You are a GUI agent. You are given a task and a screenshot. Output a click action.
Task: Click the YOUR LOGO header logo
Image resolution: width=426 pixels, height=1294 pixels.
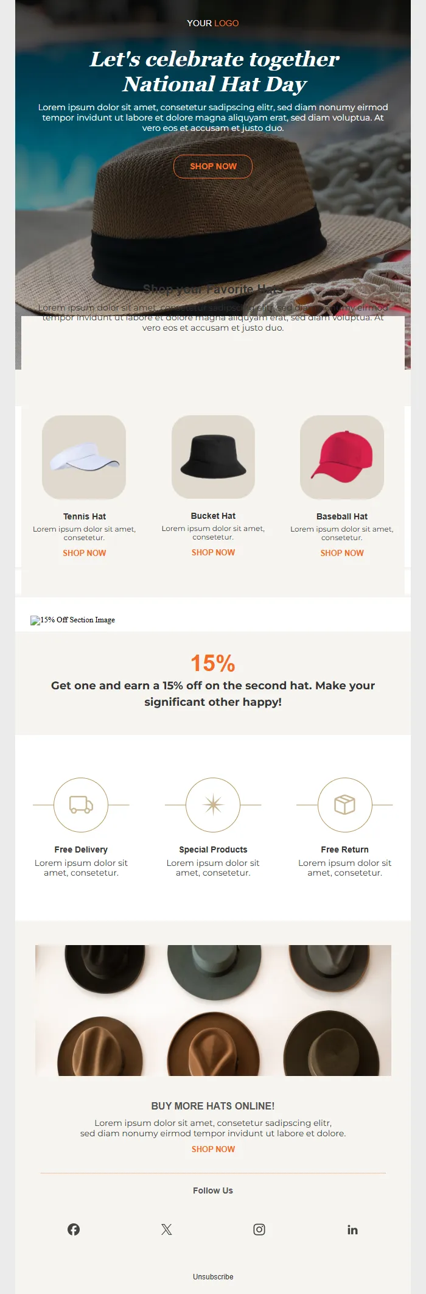coord(213,23)
